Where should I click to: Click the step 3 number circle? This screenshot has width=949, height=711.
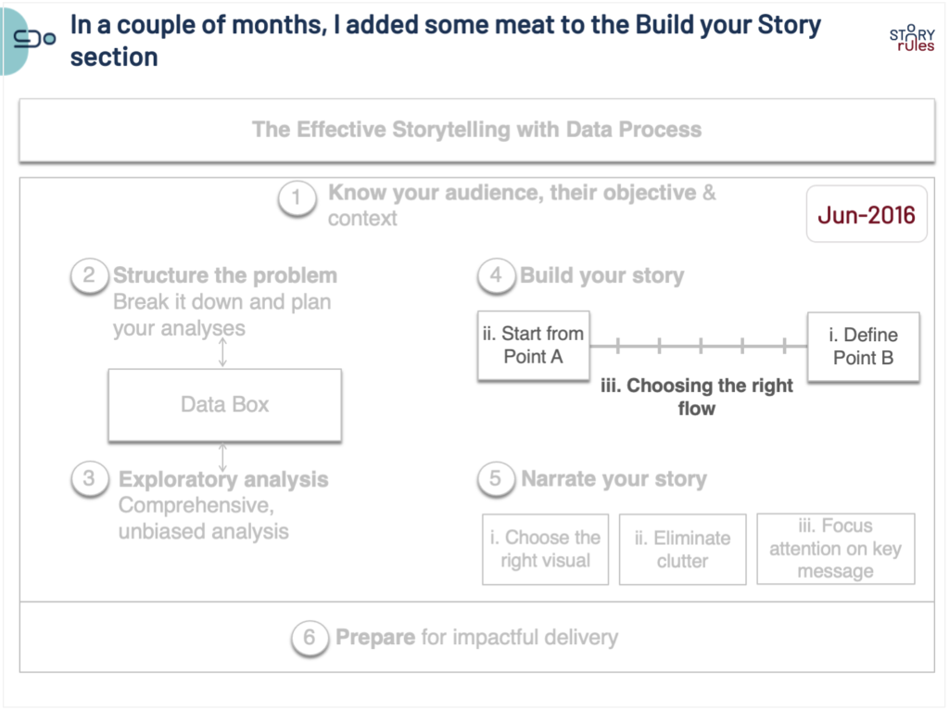(x=89, y=479)
